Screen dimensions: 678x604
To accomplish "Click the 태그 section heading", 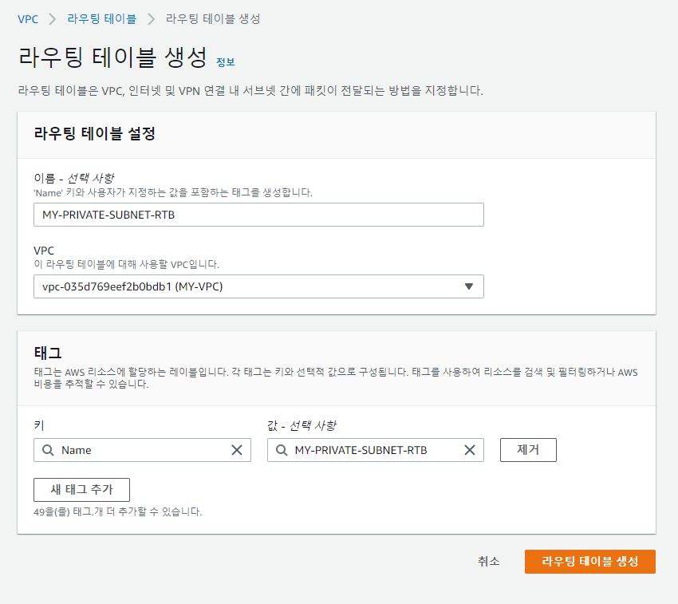I will click(x=48, y=353).
